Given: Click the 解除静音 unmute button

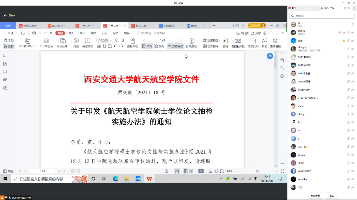Looking at the screenshot, I should (315, 195).
